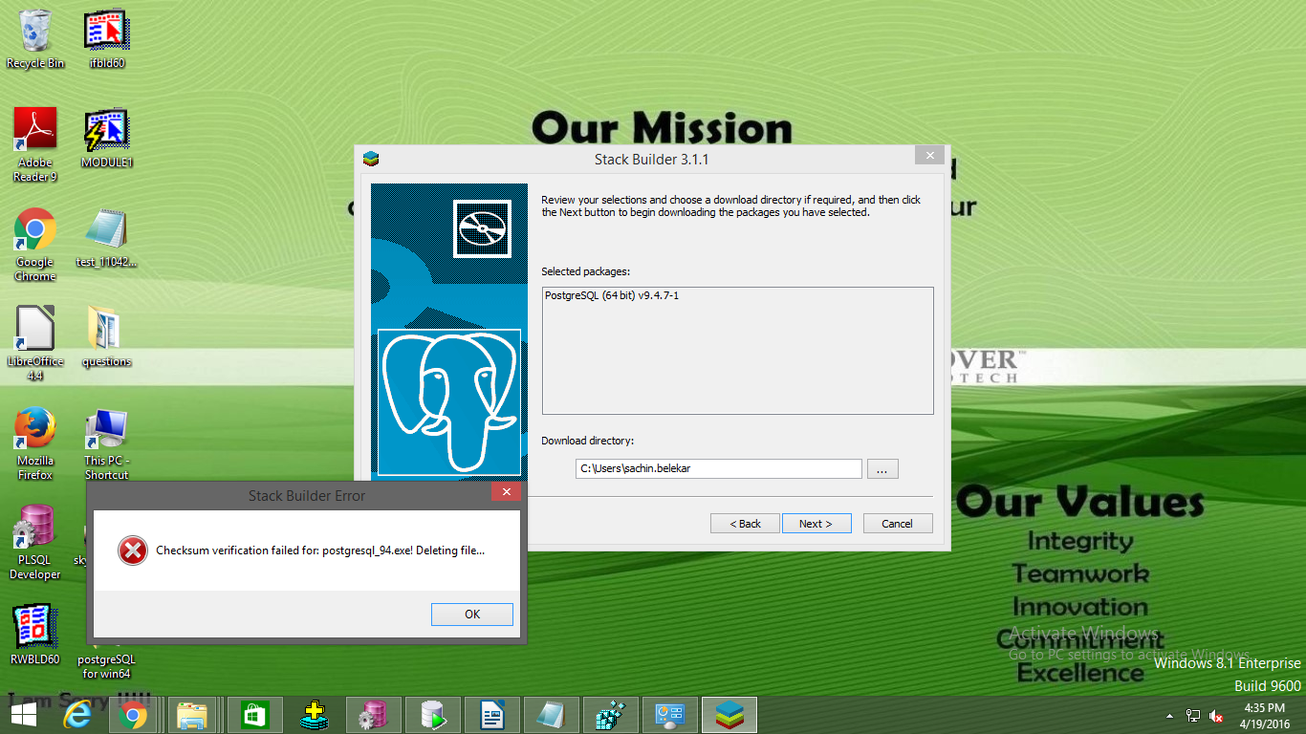Close the Stack Builder Error dialog

click(506, 493)
